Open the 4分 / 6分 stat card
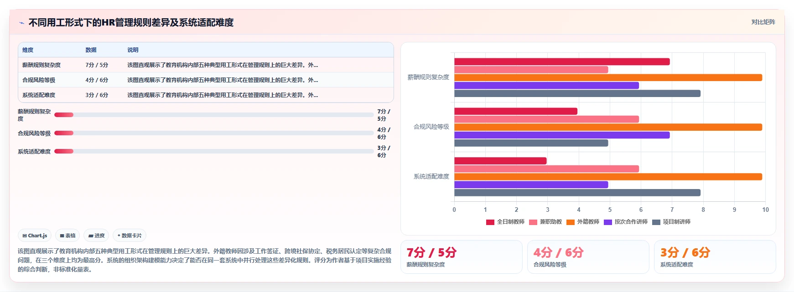The image size is (794, 292). click(x=588, y=257)
